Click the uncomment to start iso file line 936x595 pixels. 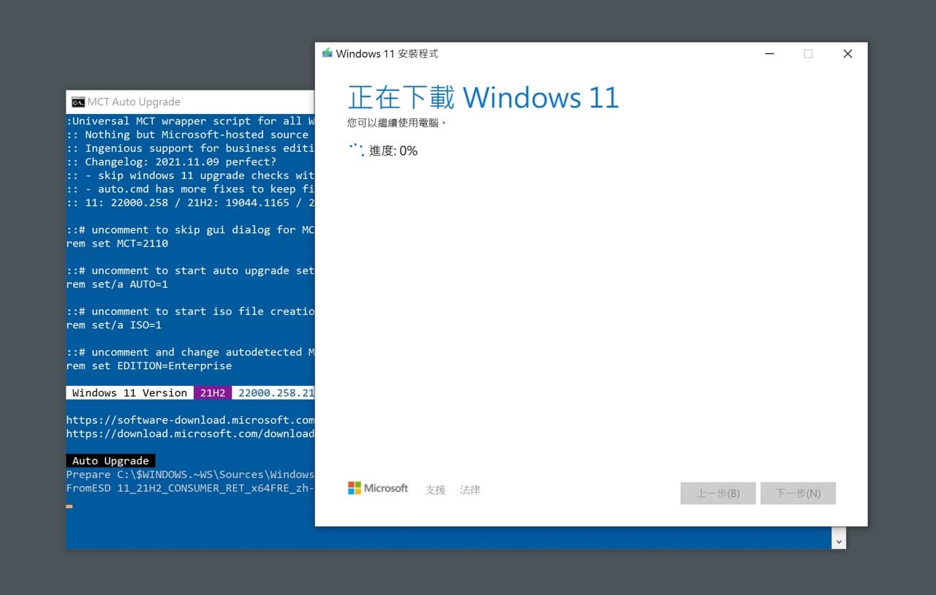pos(190,311)
